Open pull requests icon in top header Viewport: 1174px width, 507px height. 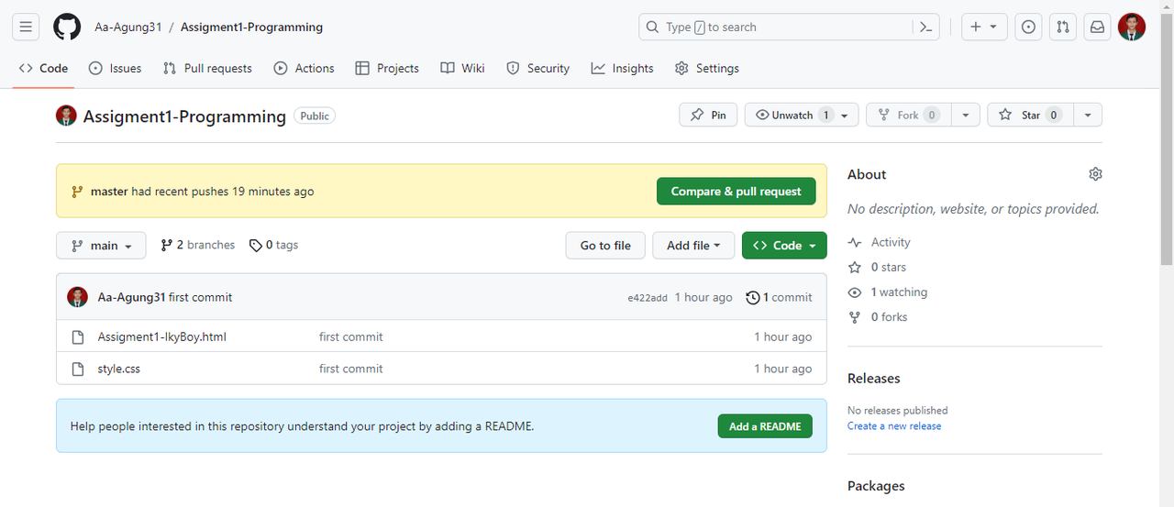tap(1063, 27)
